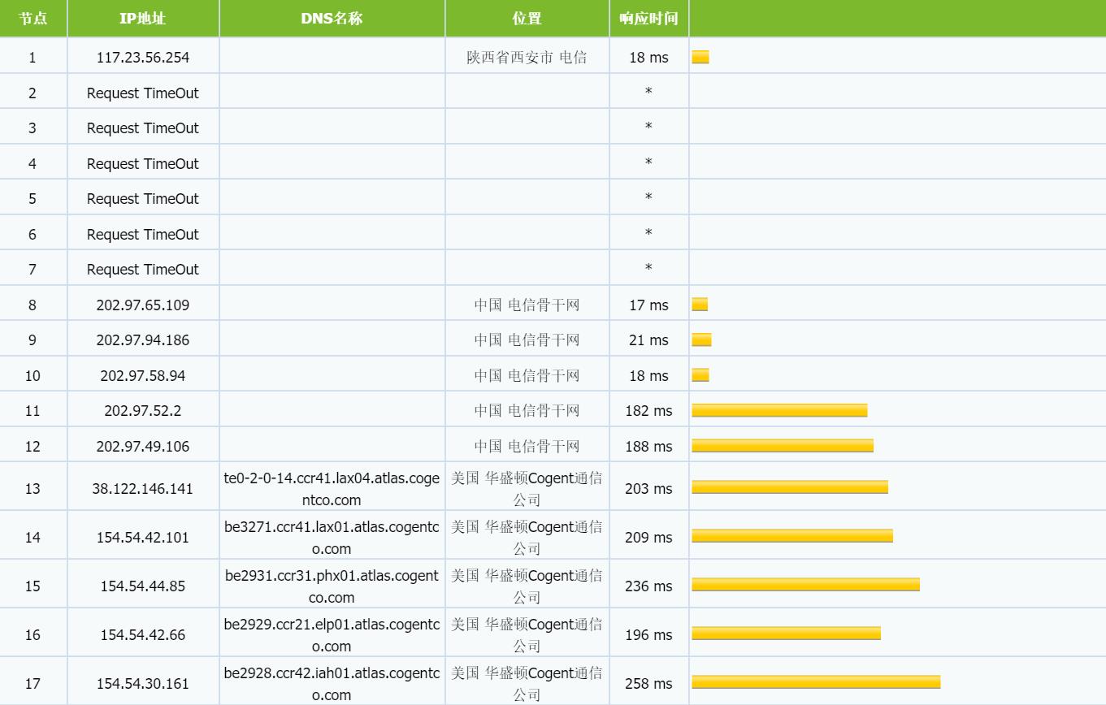Click the response bar for node 9

701,340
